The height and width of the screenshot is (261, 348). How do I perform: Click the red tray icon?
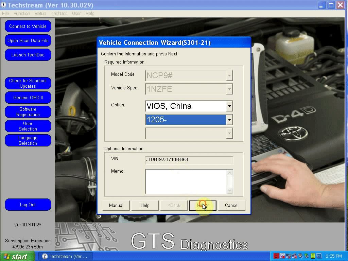[x=276, y=256]
